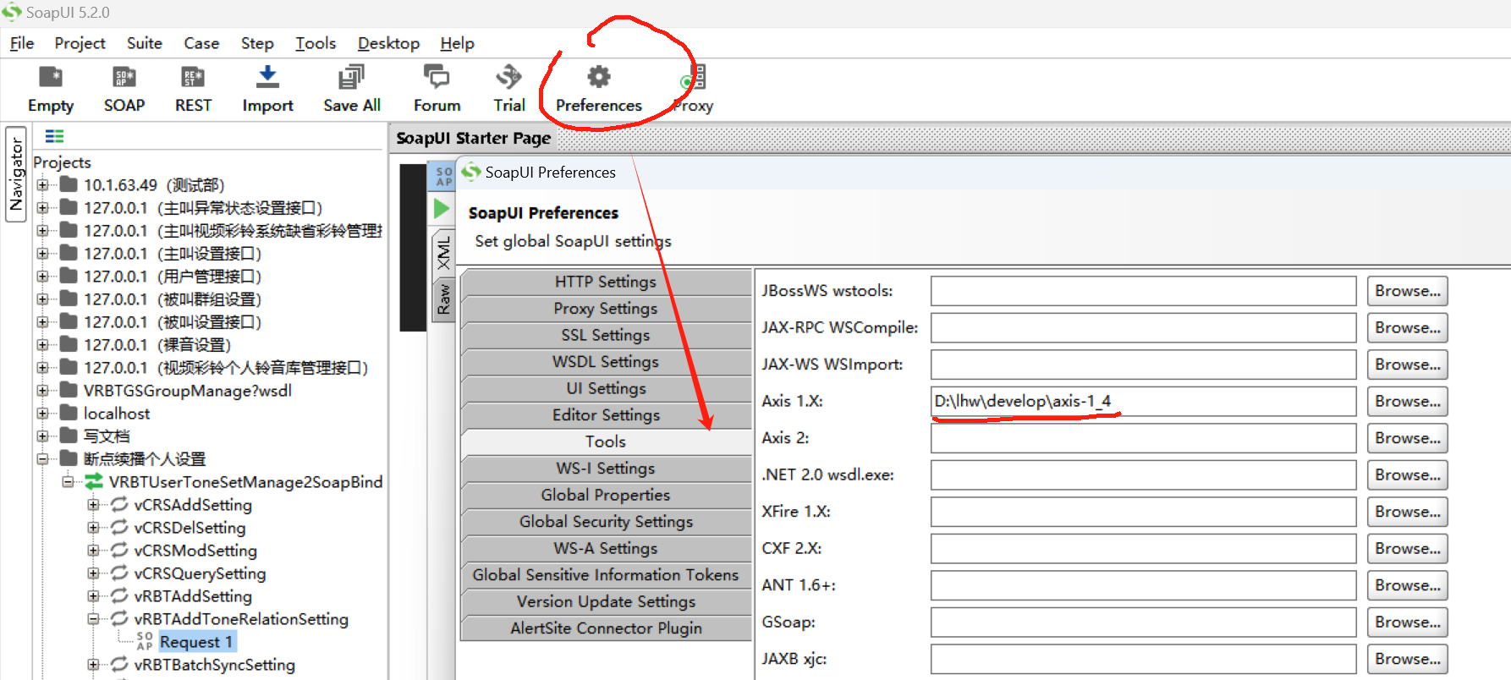
Task: Click the ANT 1.6+ path input field
Action: 1144,585
